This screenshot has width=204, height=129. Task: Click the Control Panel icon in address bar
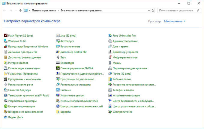(25, 10)
